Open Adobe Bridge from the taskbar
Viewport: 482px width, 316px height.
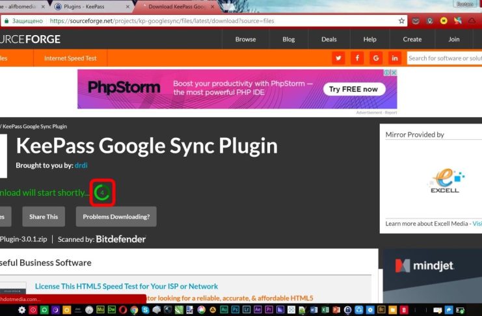point(381,309)
